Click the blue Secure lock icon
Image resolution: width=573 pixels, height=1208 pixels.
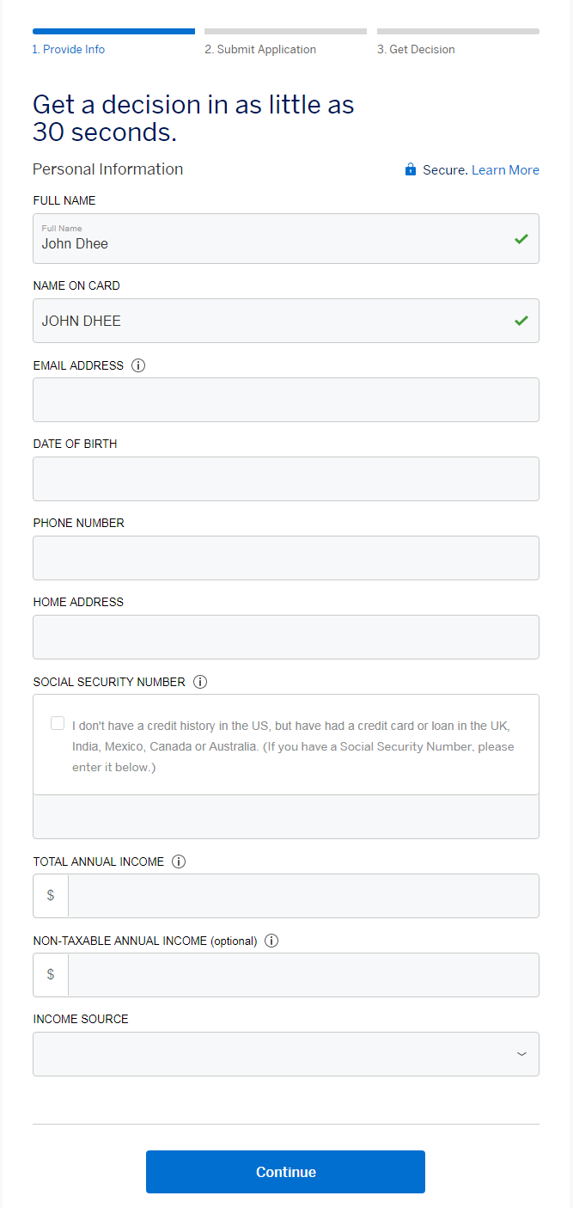tap(411, 169)
